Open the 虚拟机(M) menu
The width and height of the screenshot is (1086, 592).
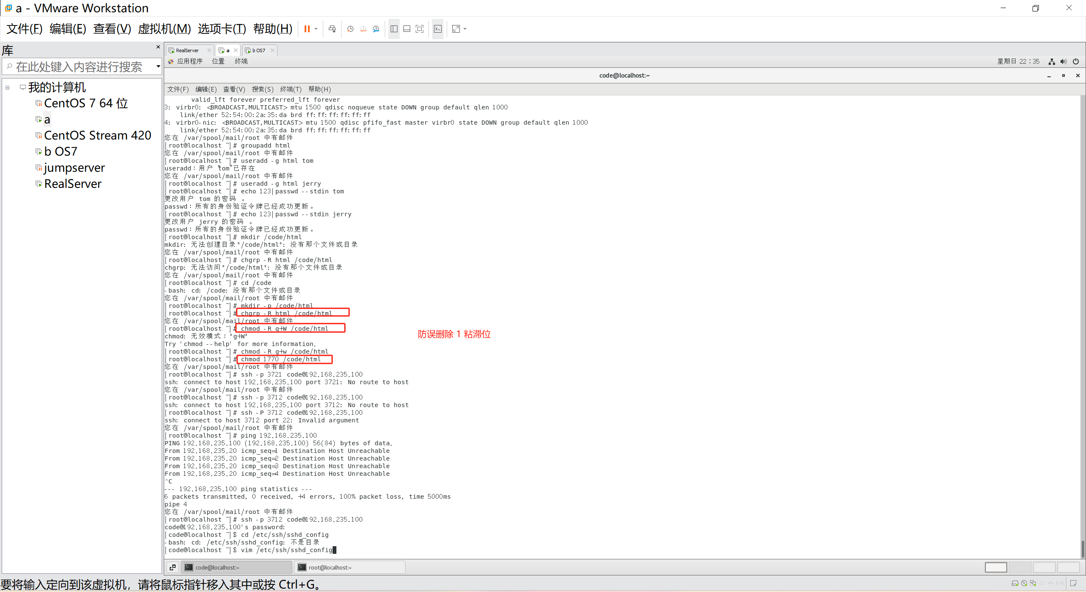(164, 29)
